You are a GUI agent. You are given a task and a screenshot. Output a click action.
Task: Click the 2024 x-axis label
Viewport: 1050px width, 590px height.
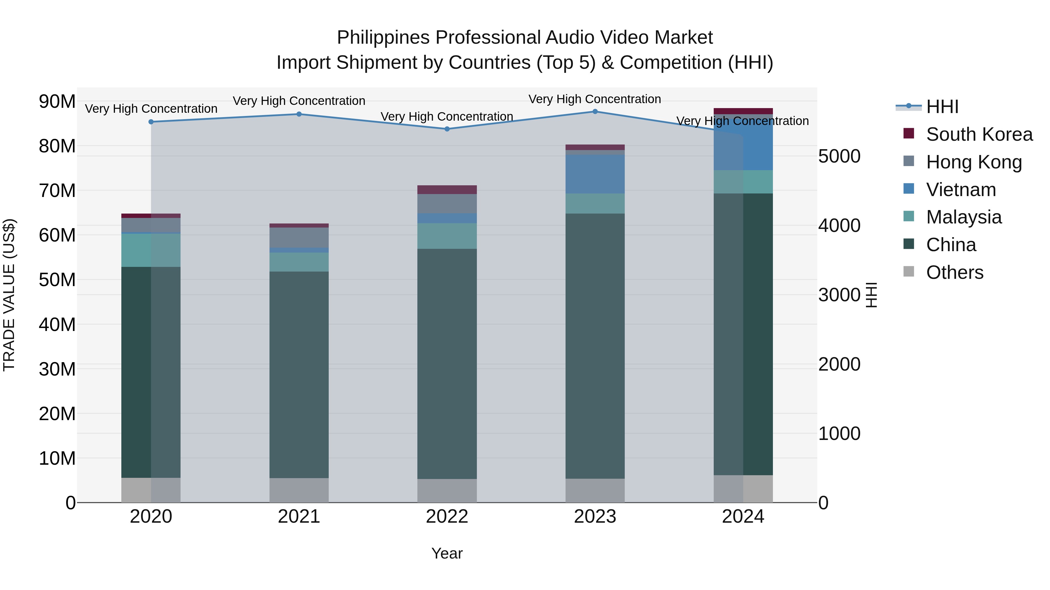click(743, 517)
